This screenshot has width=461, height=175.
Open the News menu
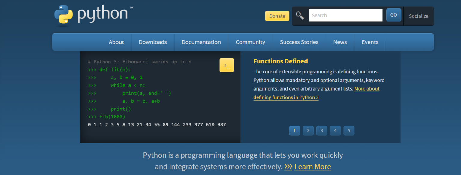[x=340, y=42]
